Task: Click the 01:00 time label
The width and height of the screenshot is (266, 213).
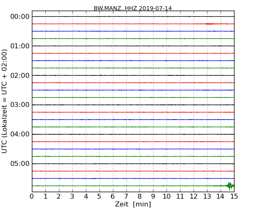Action: click(20, 46)
